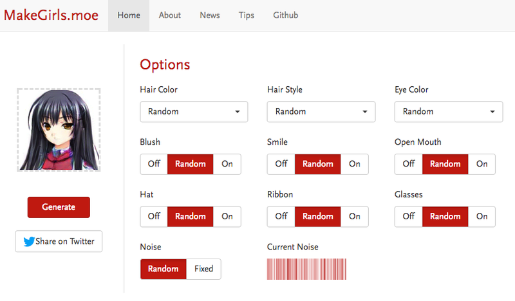This screenshot has width=515, height=301.
Task: Open the Hair Color dropdown
Action: [x=194, y=112]
